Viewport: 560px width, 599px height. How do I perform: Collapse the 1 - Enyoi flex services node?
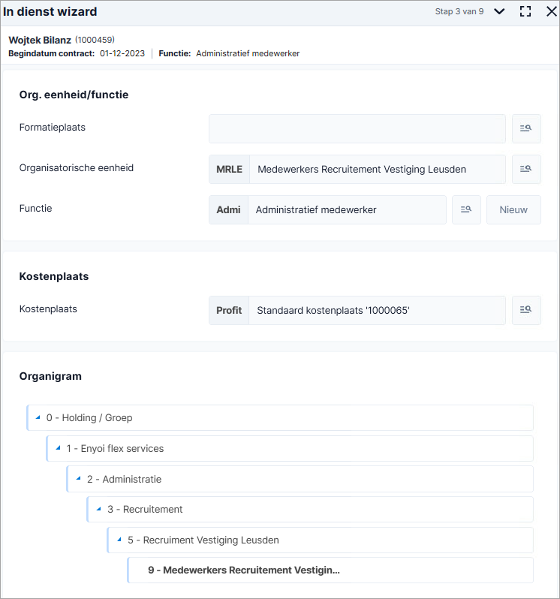58,448
